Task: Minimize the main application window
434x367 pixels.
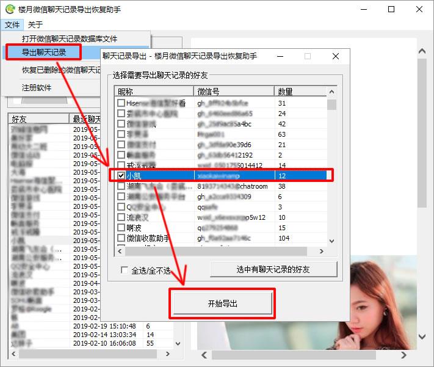Action: tap(364, 9)
